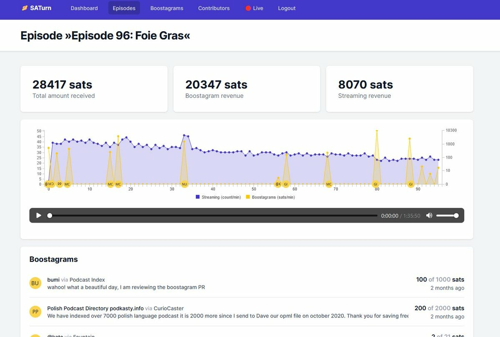The height and width of the screenshot is (337, 500).
Task: Select the MC marker near minute 17
Action: click(118, 184)
